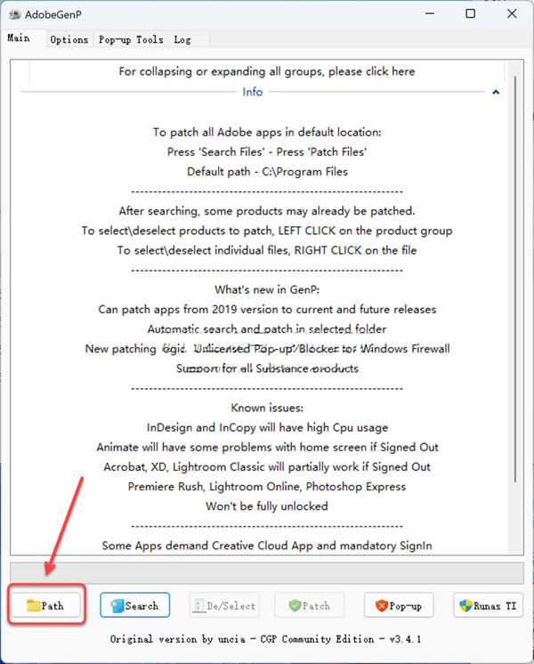Select the 'What's new in GenP:' line
The width and height of the screenshot is (534, 664).
[x=267, y=289]
